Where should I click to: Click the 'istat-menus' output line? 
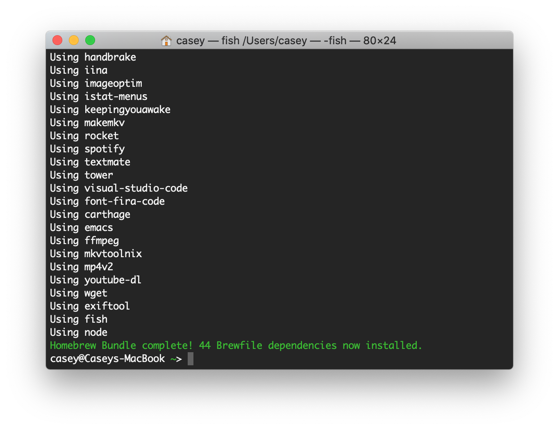(x=116, y=96)
